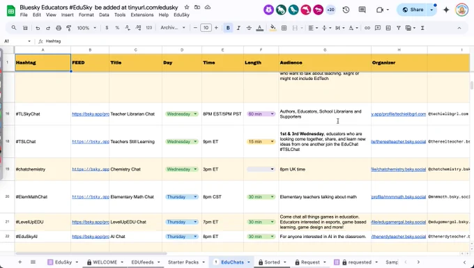The width and height of the screenshot is (474, 268).
Task: Open the File menu
Action: click(x=24, y=15)
